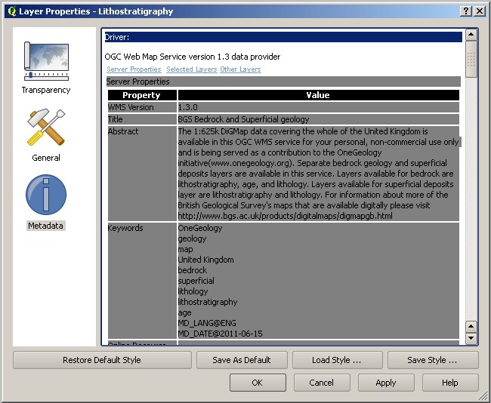
Task: Click Save As Default button
Action: 242,360
